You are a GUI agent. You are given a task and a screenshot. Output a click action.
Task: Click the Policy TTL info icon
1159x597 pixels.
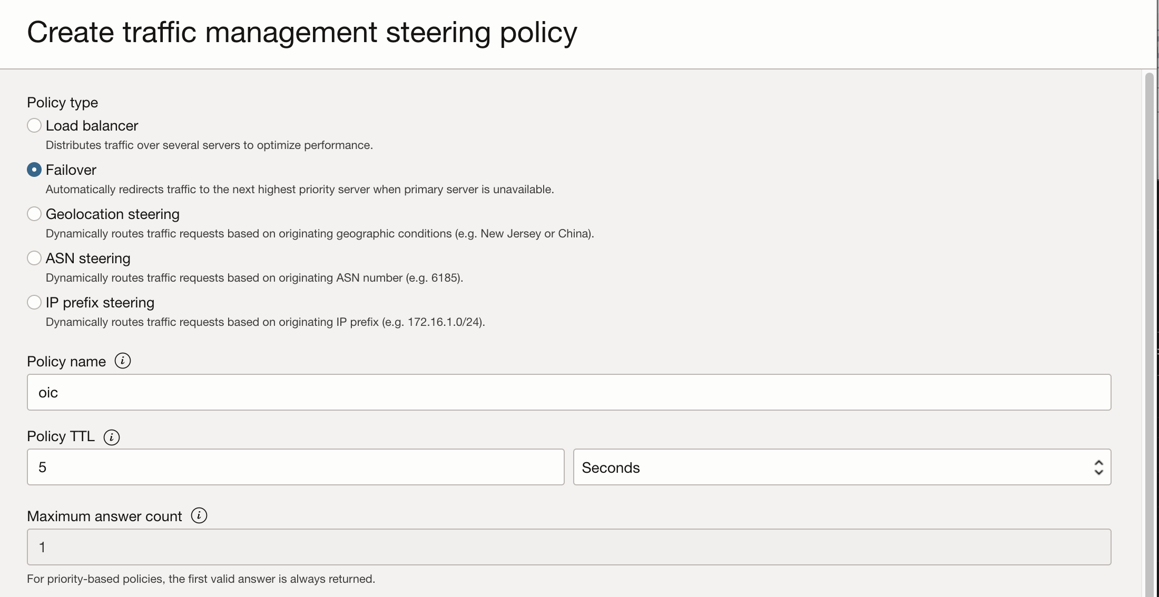click(112, 437)
